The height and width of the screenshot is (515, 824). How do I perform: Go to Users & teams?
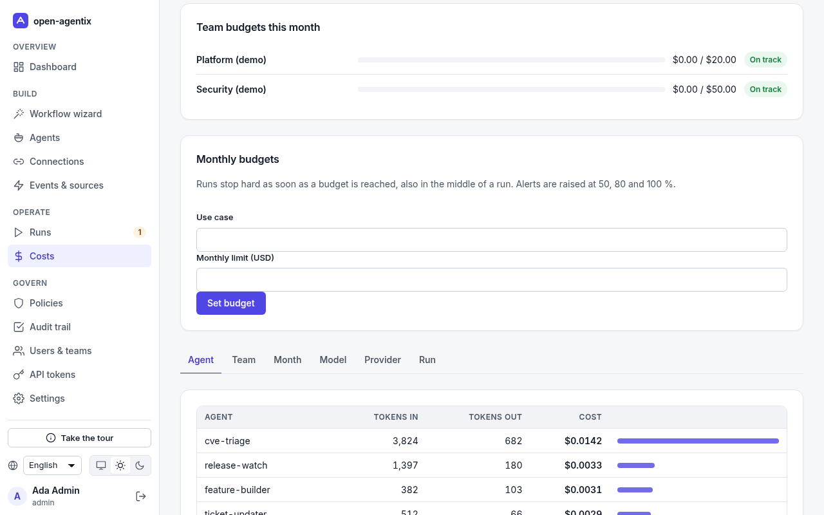click(x=79, y=351)
